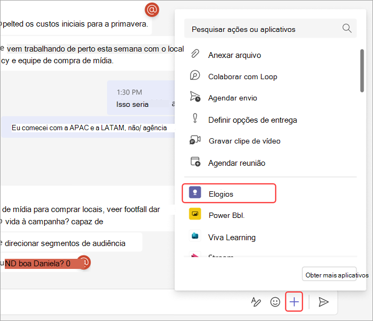
Task: Click the Viva Learning app icon
Action: click(x=195, y=236)
